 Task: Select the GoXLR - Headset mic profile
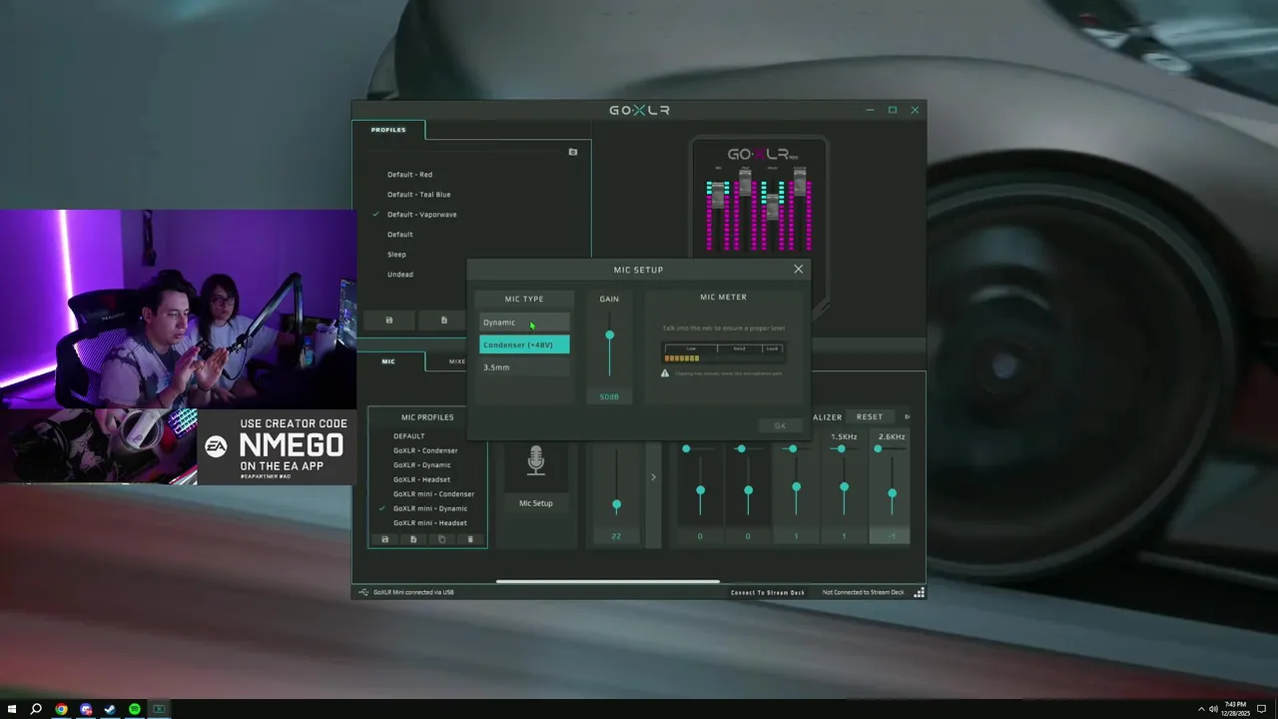tap(421, 479)
